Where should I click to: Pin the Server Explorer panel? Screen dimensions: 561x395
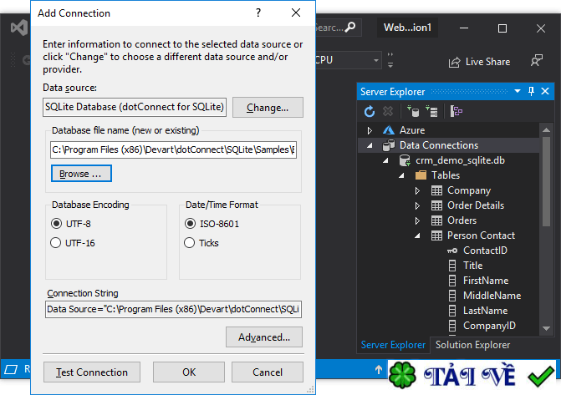coord(531,92)
